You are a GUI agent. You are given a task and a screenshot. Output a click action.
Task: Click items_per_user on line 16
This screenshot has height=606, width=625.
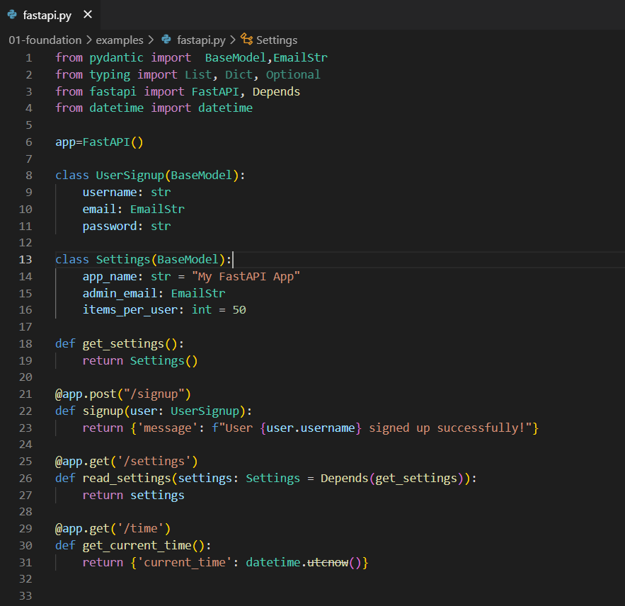click(130, 310)
